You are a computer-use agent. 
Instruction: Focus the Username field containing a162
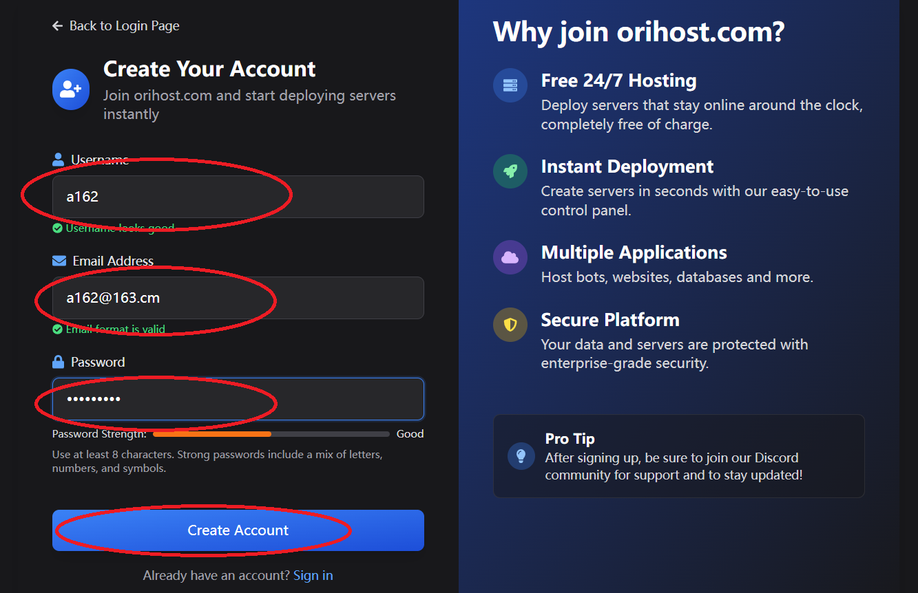238,197
